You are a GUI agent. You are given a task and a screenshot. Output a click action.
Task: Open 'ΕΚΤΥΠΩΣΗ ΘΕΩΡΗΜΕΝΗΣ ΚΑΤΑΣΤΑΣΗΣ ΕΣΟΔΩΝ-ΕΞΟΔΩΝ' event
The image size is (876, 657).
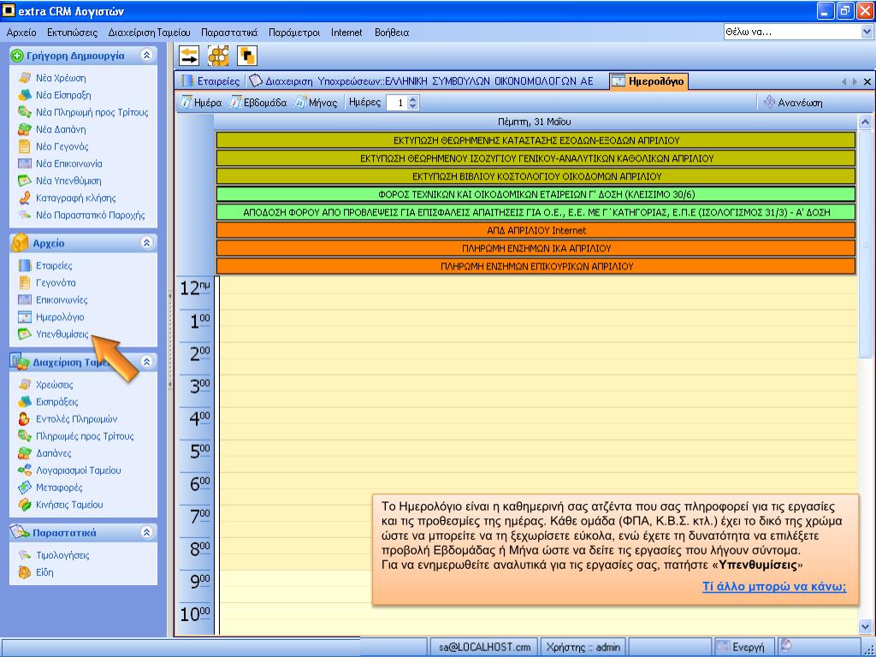coord(536,140)
